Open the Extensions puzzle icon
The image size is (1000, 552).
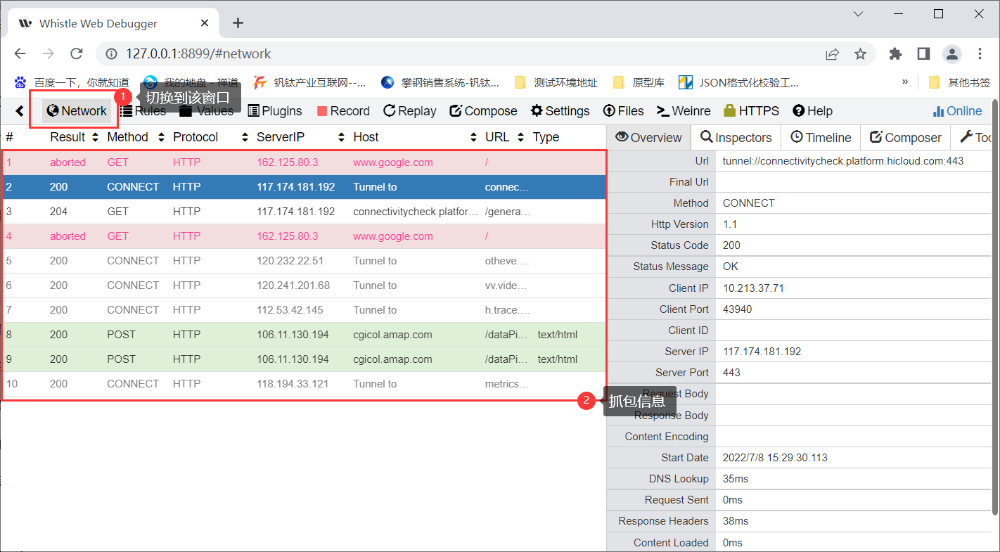coord(895,54)
